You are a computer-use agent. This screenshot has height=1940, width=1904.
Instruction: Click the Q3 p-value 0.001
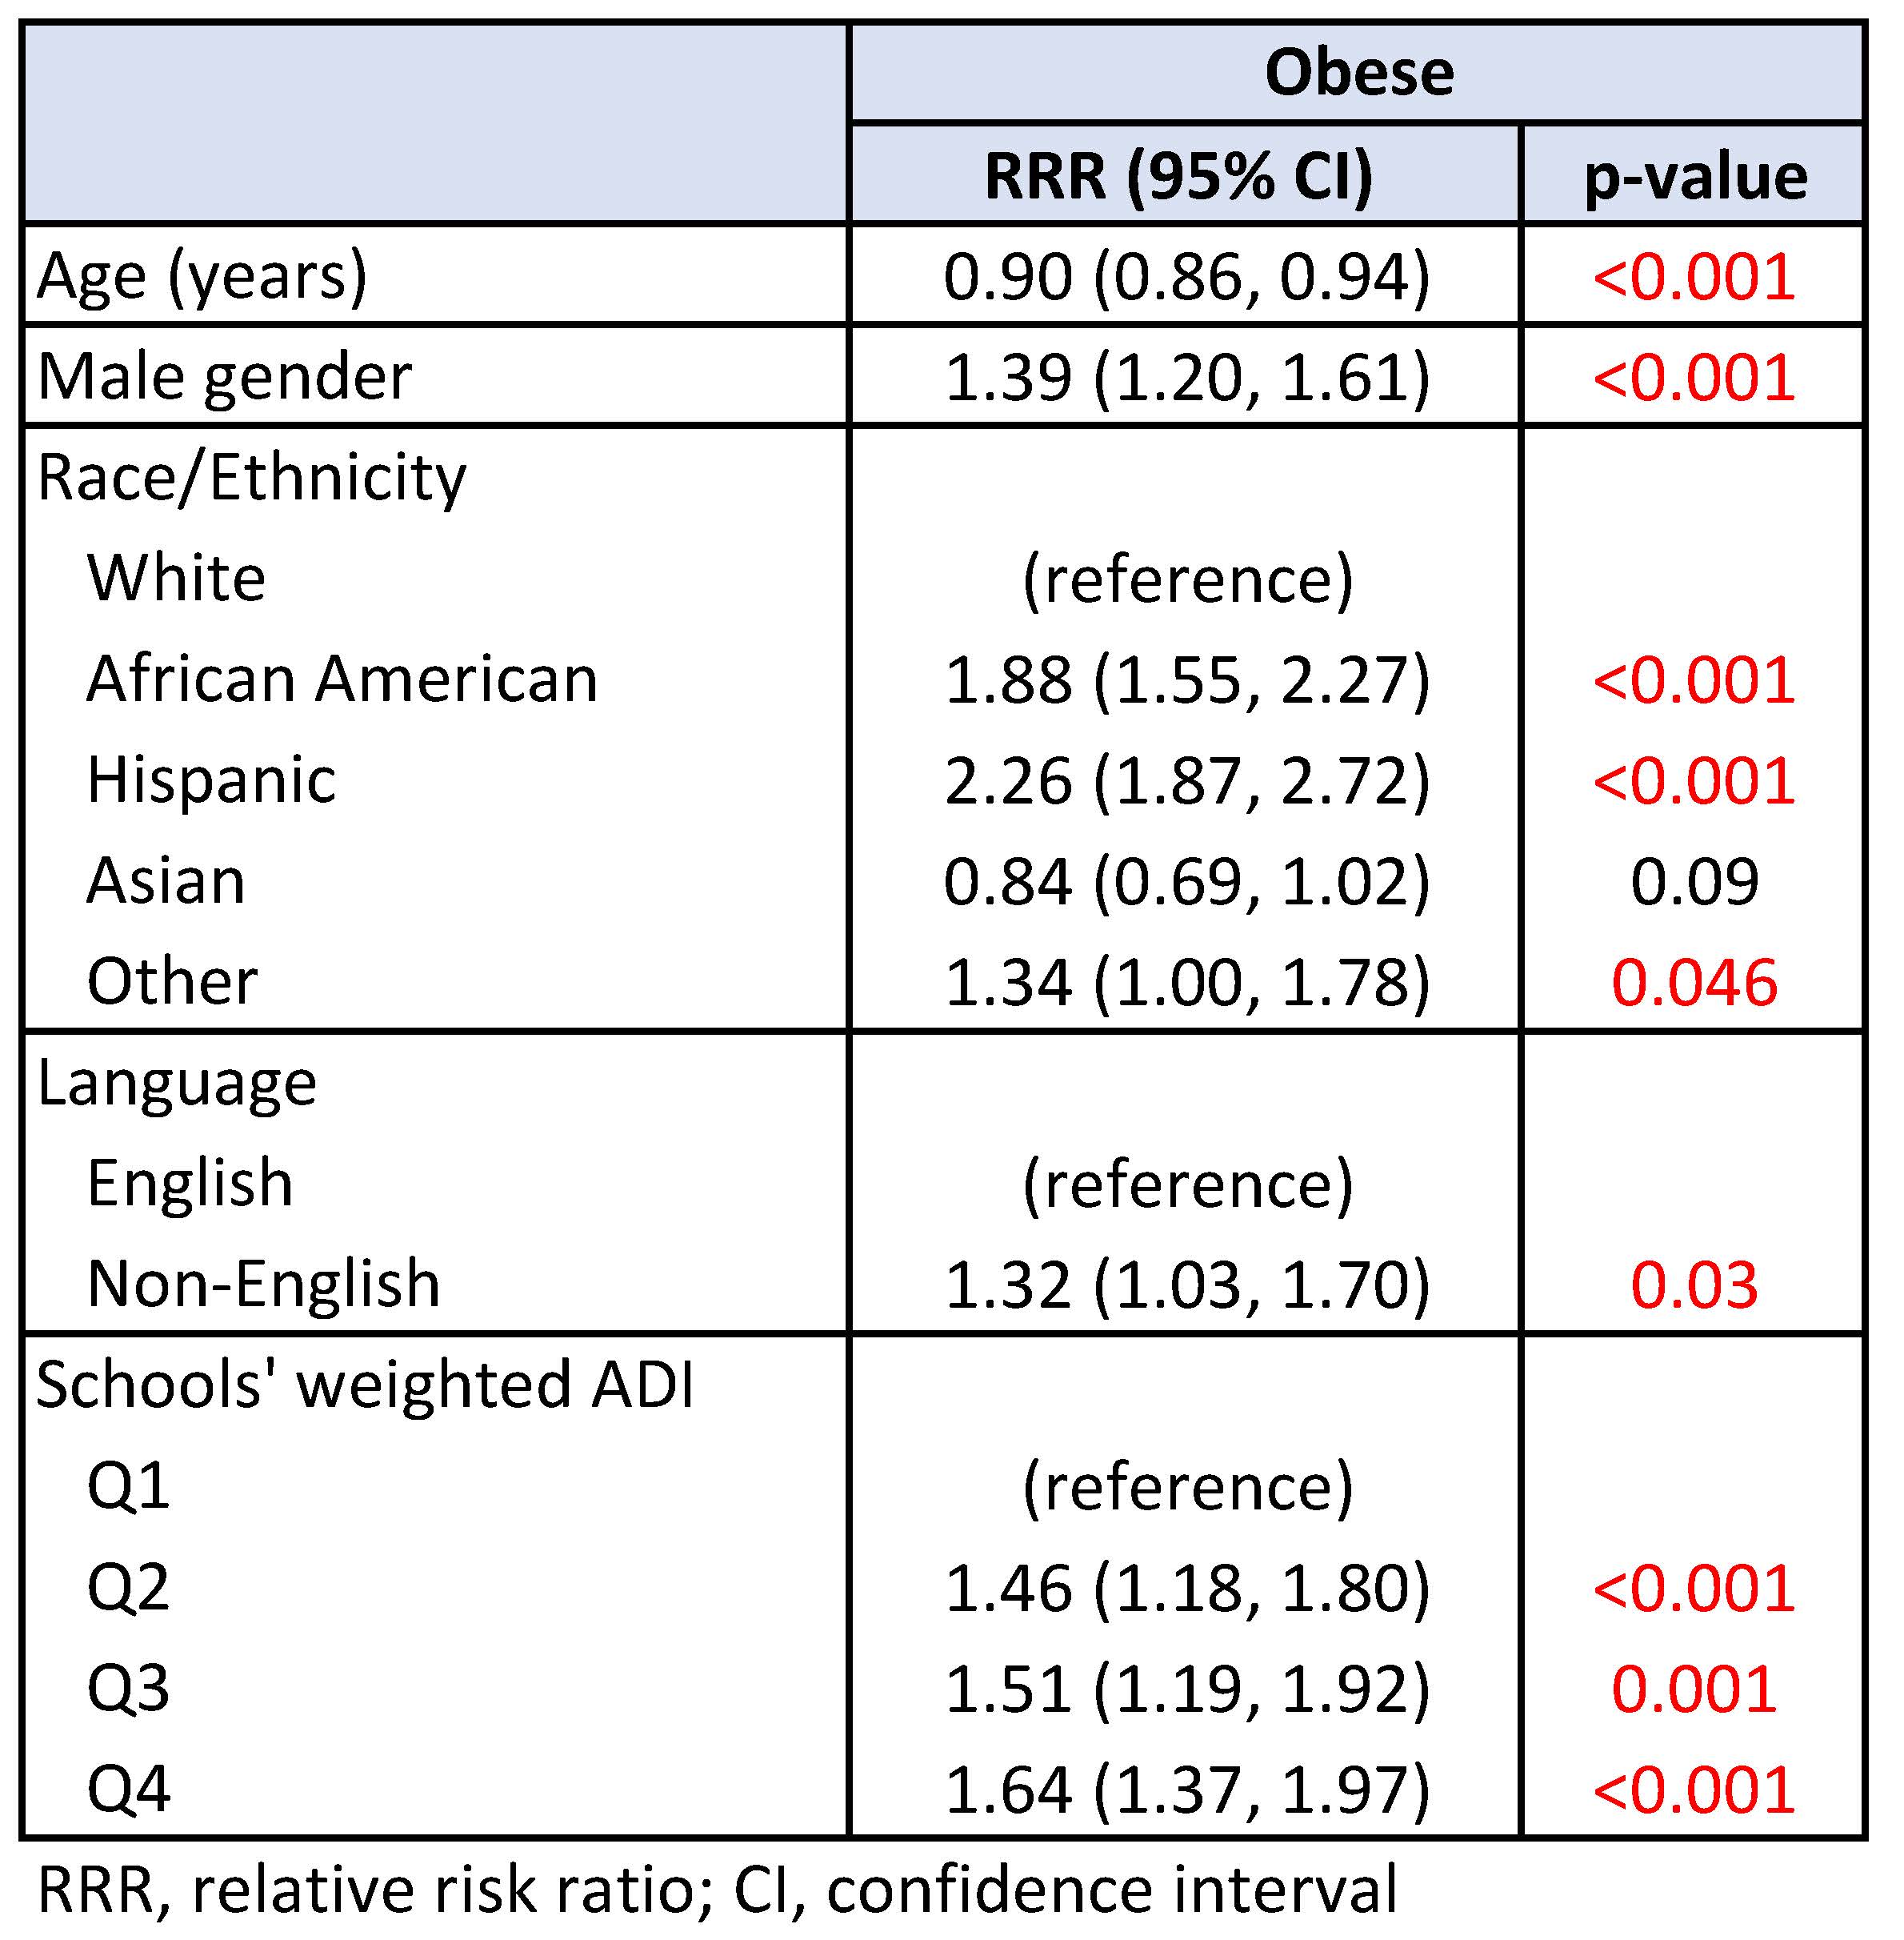(x=1694, y=1689)
